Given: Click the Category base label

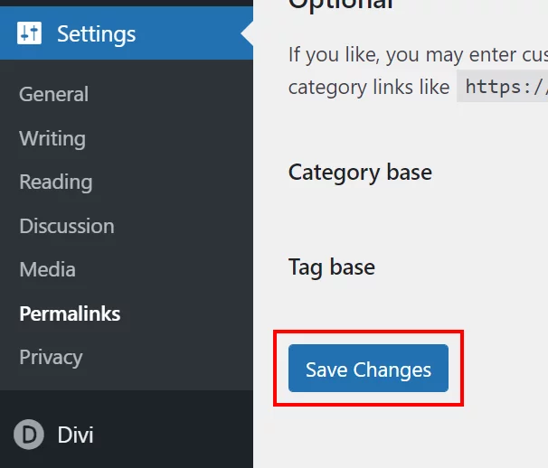Looking at the screenshot, I should [x=360, y=173].
